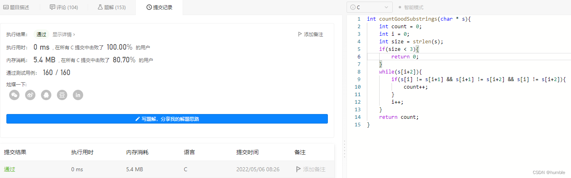This screenshot has width=571, height=178.
Task: Click 写题解，分享我的解题思路 button
Action: (x=167, y=119)
